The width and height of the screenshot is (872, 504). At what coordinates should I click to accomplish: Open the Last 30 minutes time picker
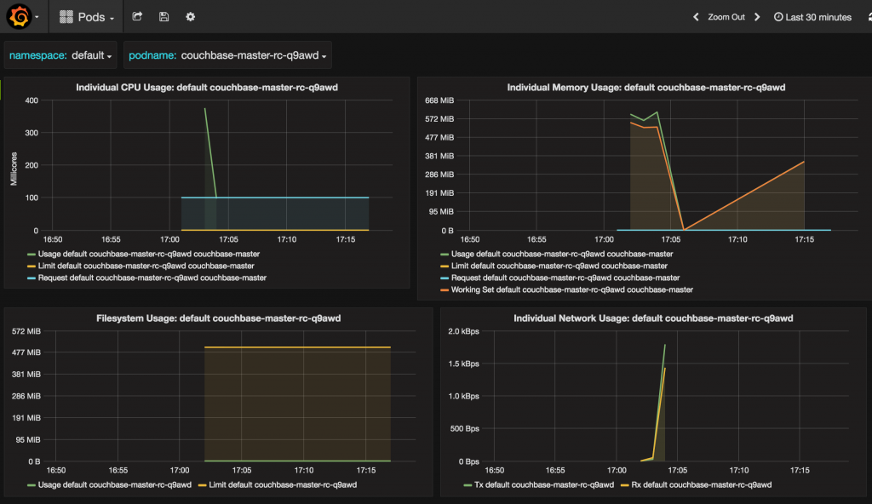[x=812, y=17]
